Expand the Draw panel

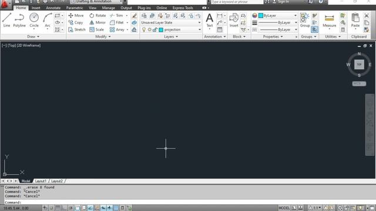point(33,36)
